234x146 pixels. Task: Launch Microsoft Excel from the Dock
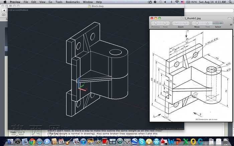tap(186, 141)
